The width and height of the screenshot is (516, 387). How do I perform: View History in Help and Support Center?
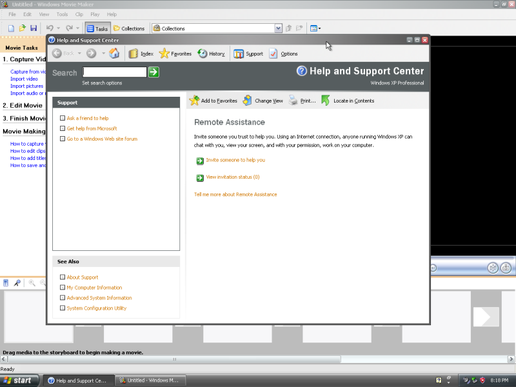tap(212, 54)
